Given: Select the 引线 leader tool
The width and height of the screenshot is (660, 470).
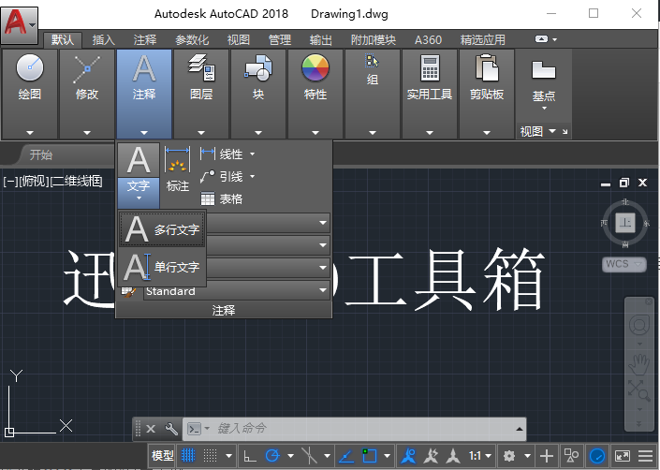Looking at the screenshot, I should point(221,176).
